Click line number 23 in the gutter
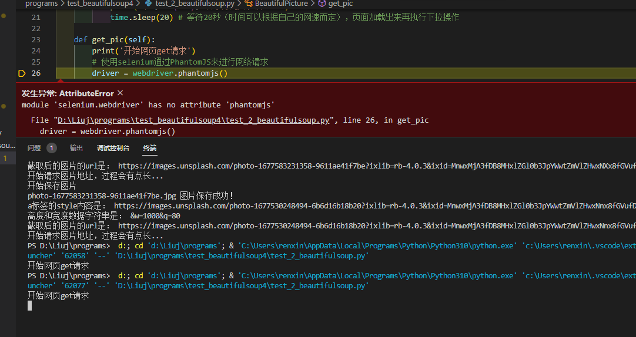The image size is (636, 337). click(x=36, y=40)
